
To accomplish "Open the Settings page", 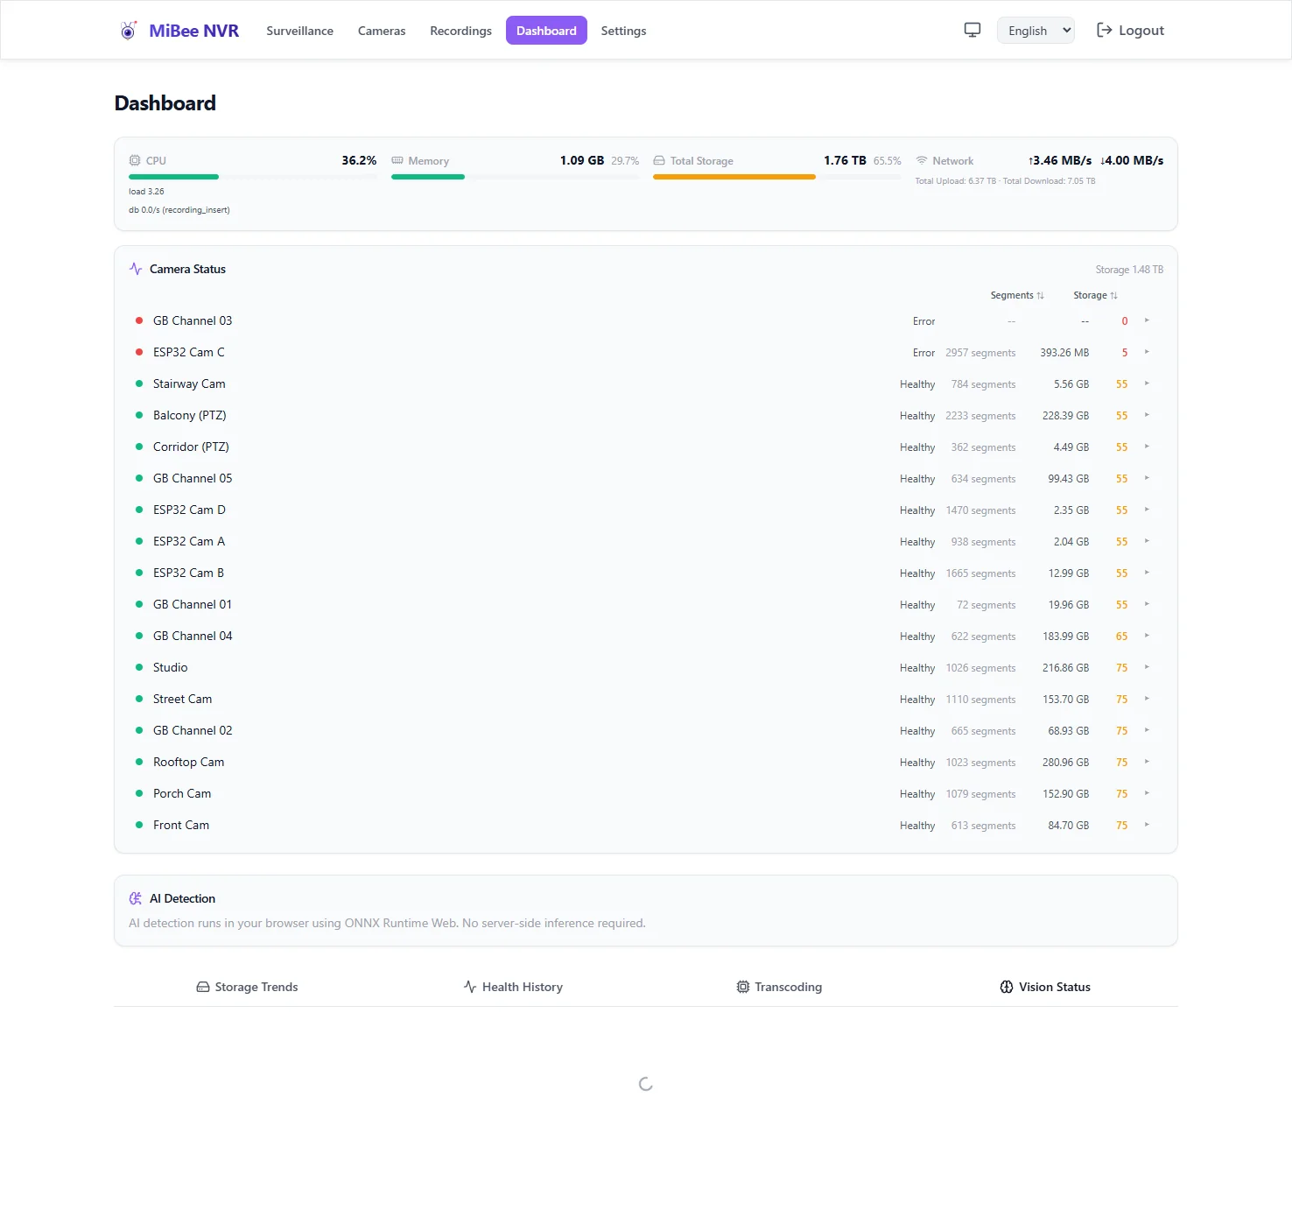I will pos(623,31).
